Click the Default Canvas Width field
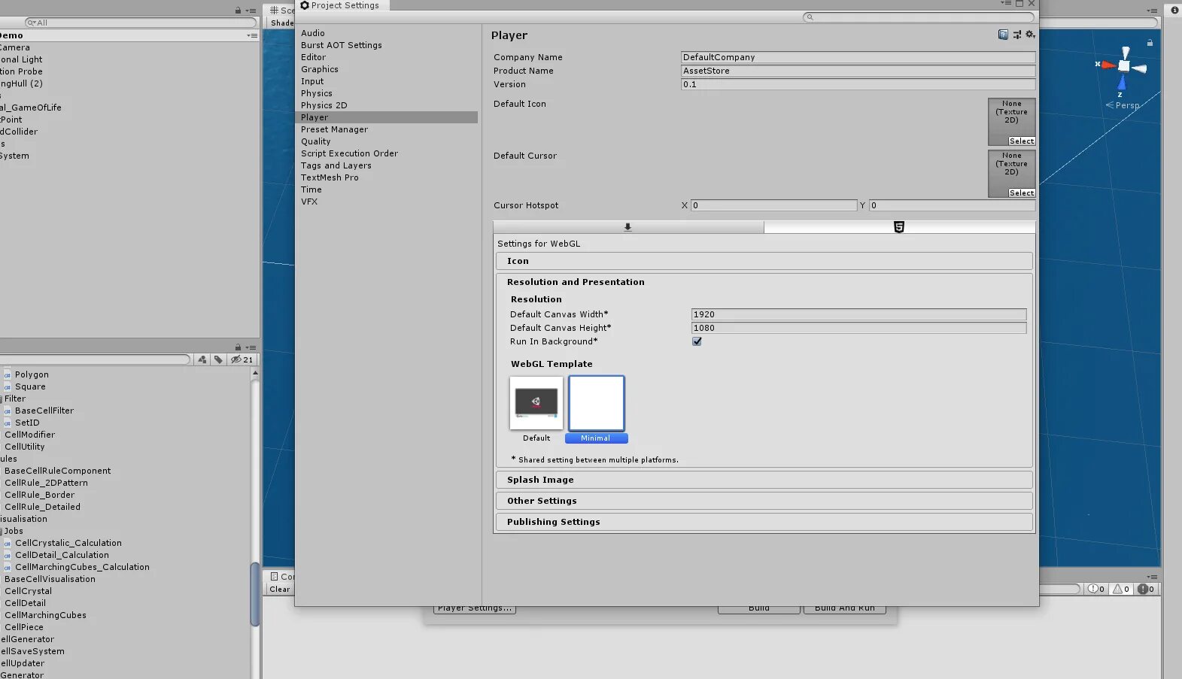The height and width of the screenshot is (679, 1182). click(x=858, y=314)
